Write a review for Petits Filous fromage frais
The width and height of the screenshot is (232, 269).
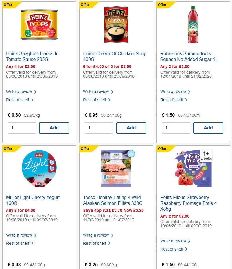tap(174, 241)
